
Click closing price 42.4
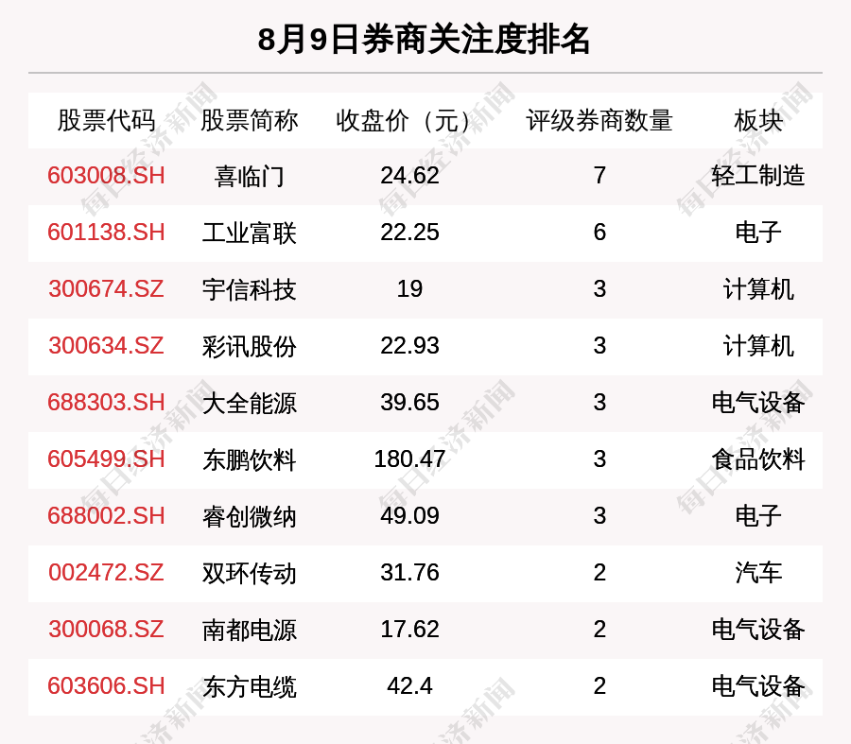click(x=409, y=686)
